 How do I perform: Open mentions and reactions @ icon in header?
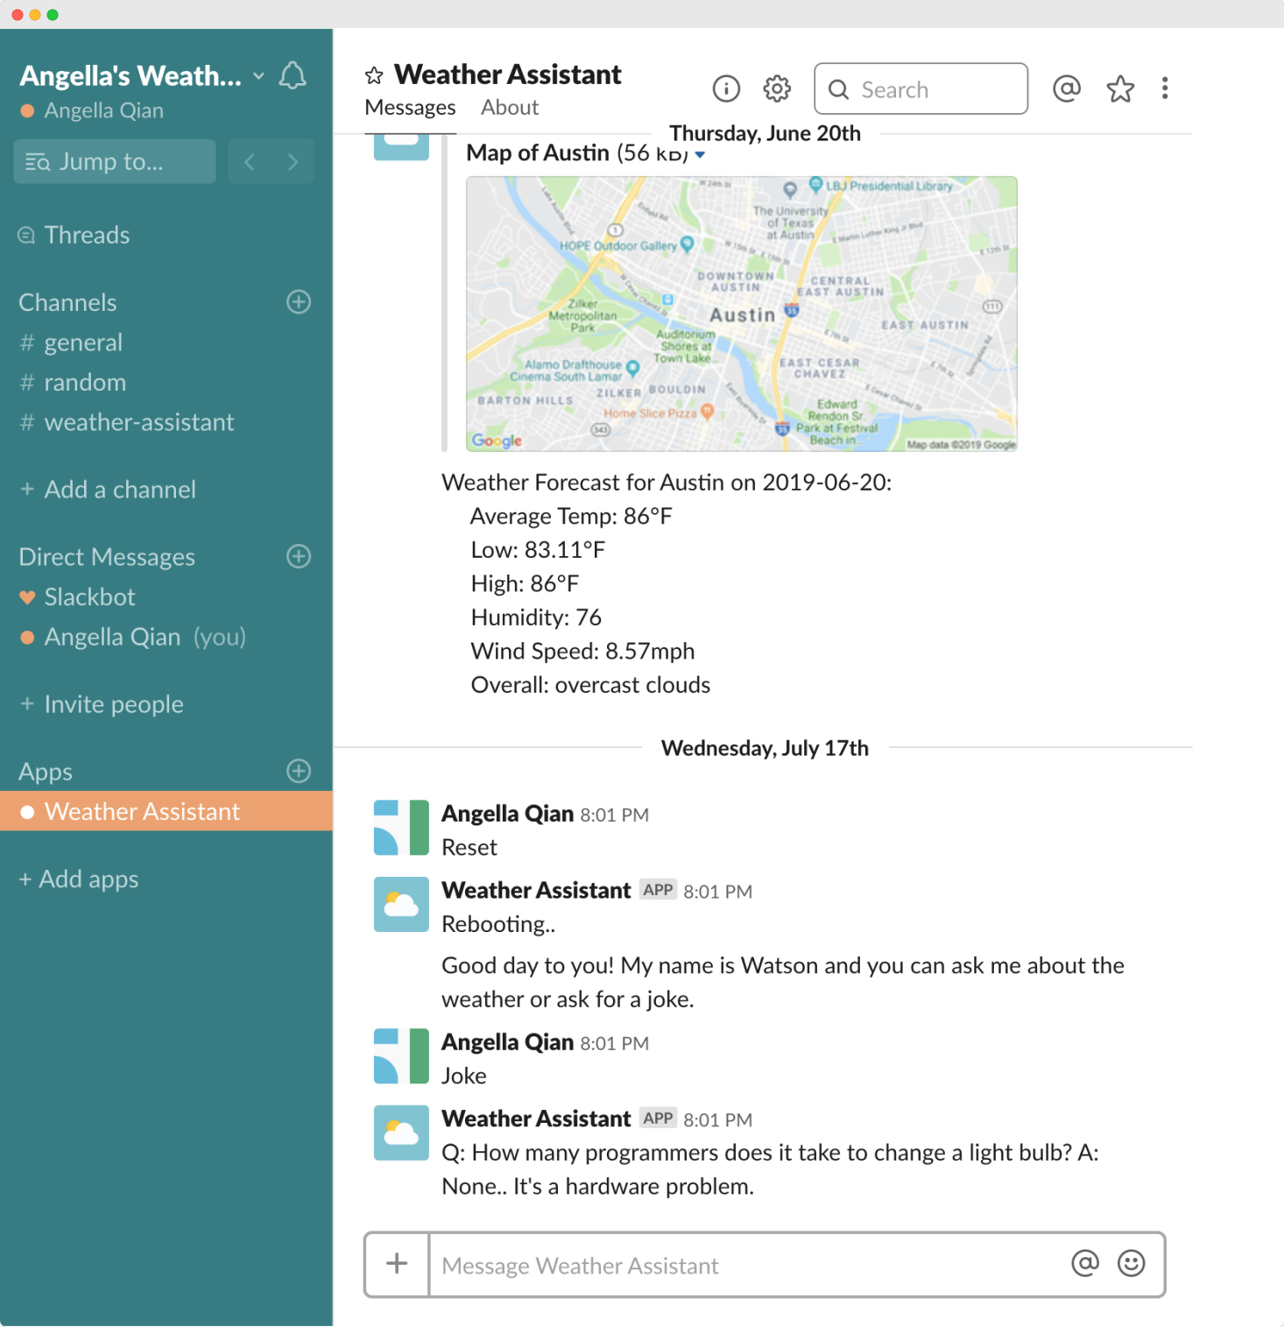[1066, 88]
